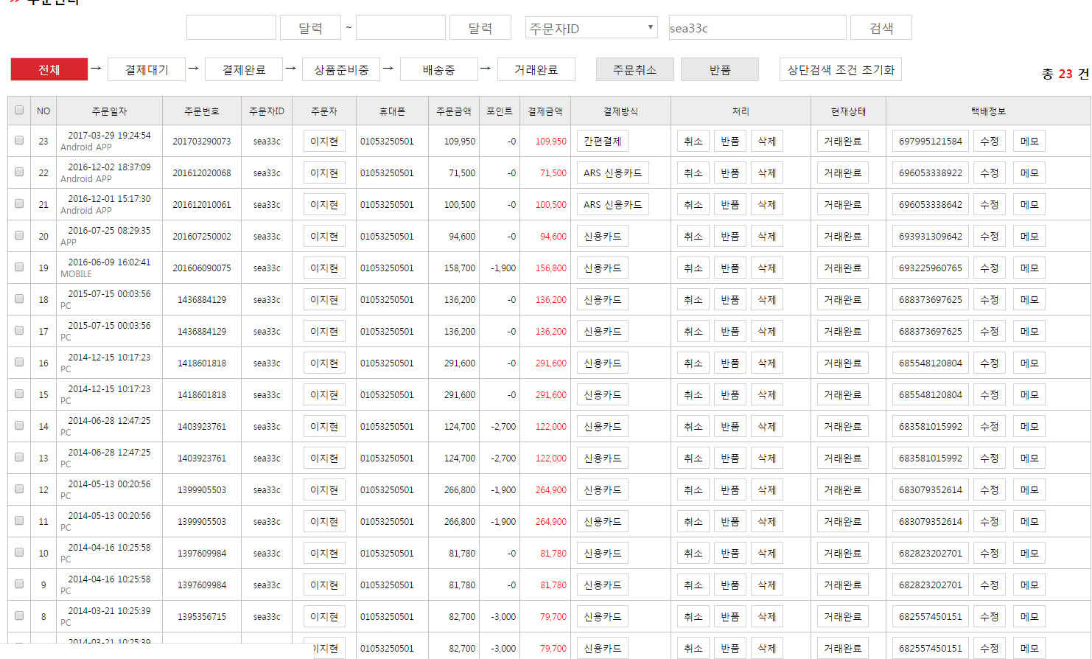Click the 주문일자 column header
Viewport: 1092px width, 659px height.
[x=109, y=111]
